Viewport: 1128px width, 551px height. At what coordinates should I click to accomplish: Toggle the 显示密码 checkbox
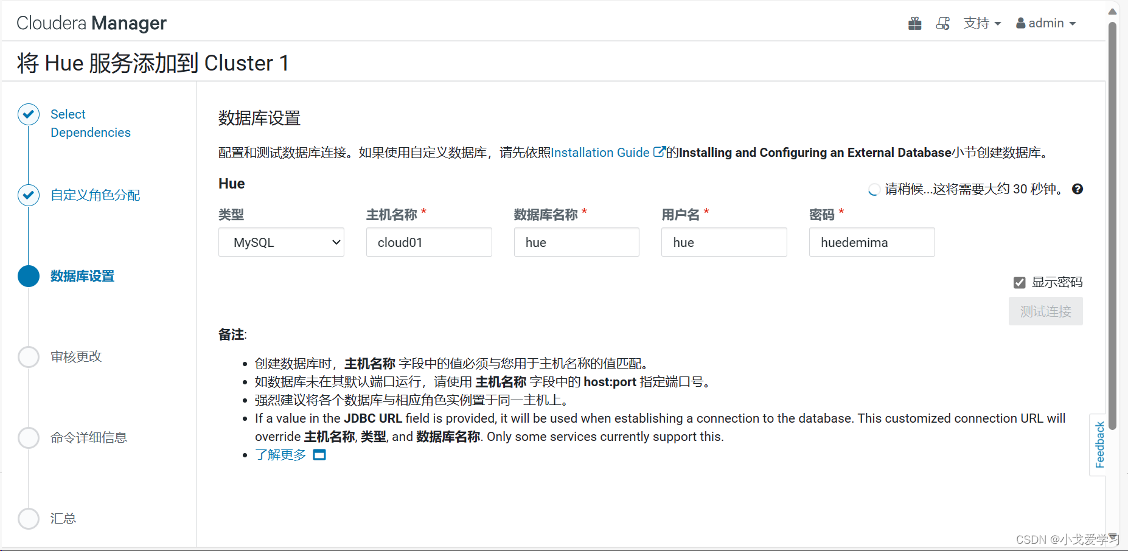(1020, 282)
